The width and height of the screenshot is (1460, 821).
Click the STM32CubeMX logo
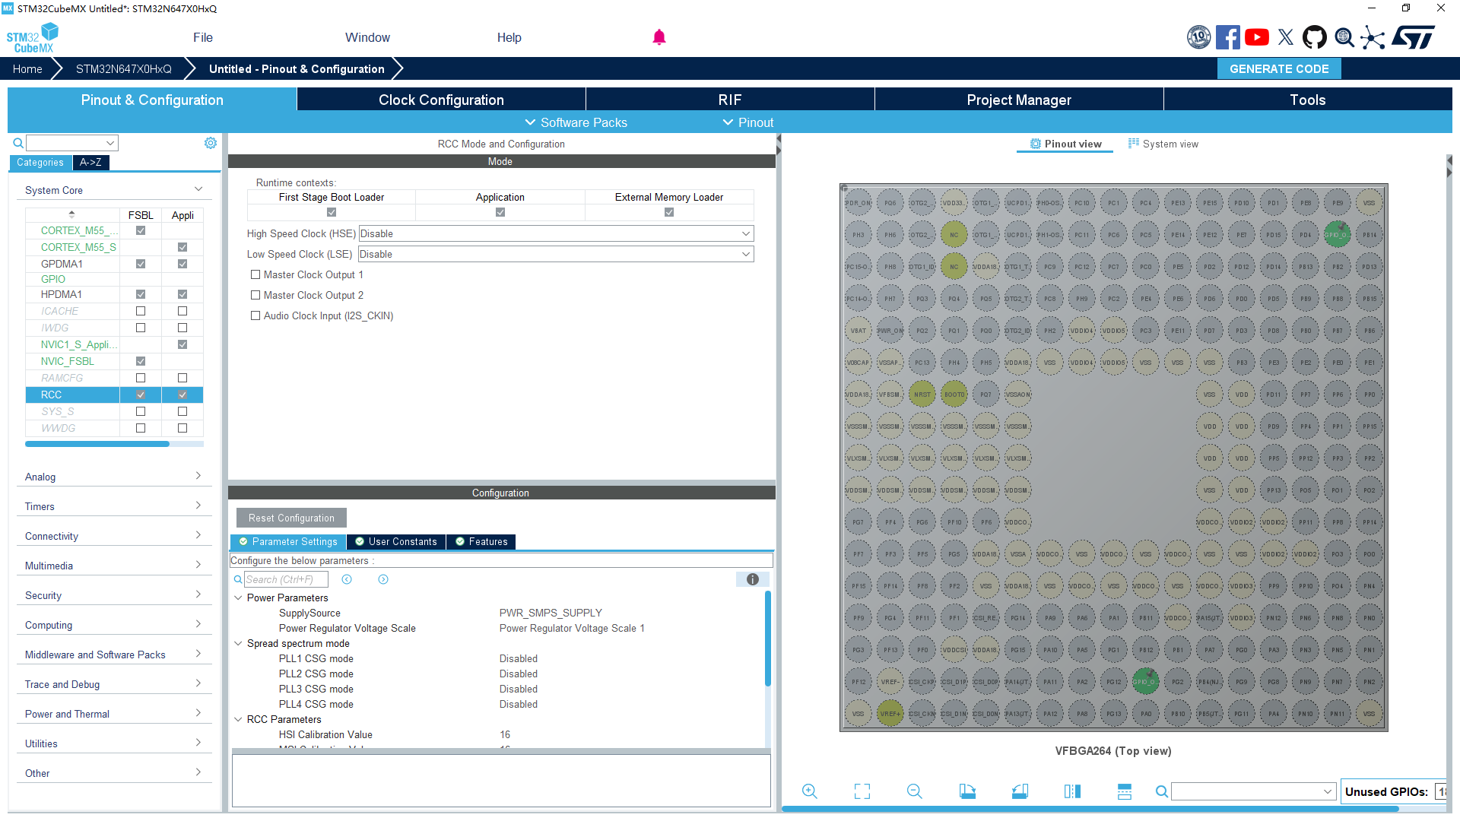tap(33, 37)
